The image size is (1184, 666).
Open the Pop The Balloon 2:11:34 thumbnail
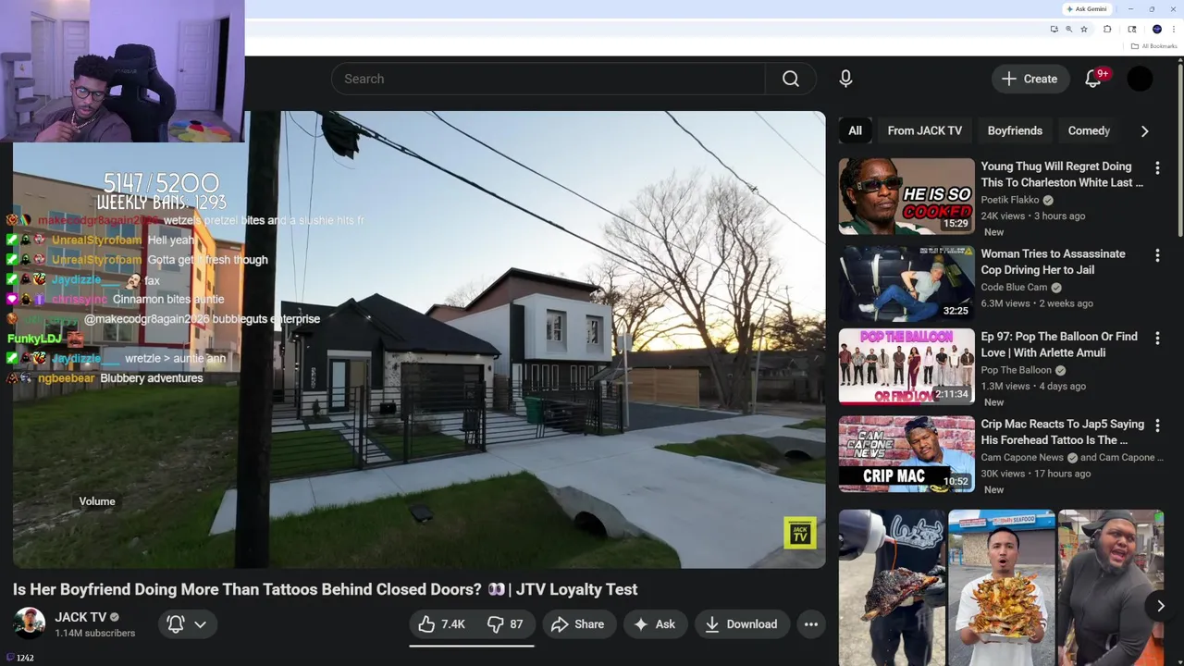pos(906,366)
